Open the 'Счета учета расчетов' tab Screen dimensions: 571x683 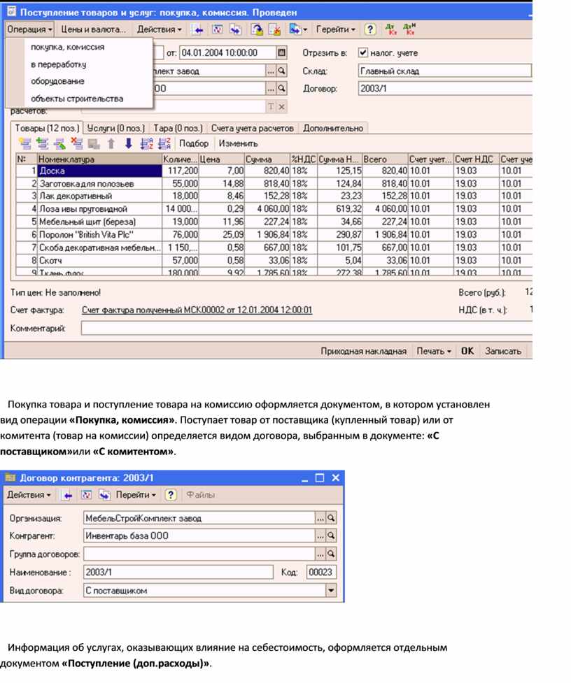tap(253, 128)
